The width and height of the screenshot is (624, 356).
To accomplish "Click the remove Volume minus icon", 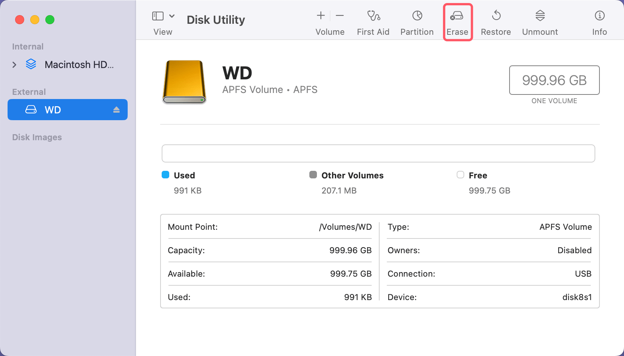I will point(340,16).
